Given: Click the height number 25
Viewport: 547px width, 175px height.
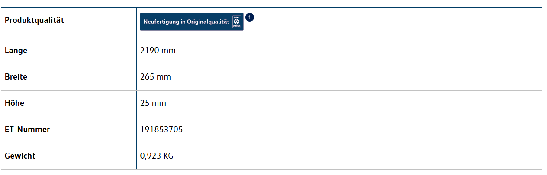Looking at the screenshot, I should [x=145, y=103].
